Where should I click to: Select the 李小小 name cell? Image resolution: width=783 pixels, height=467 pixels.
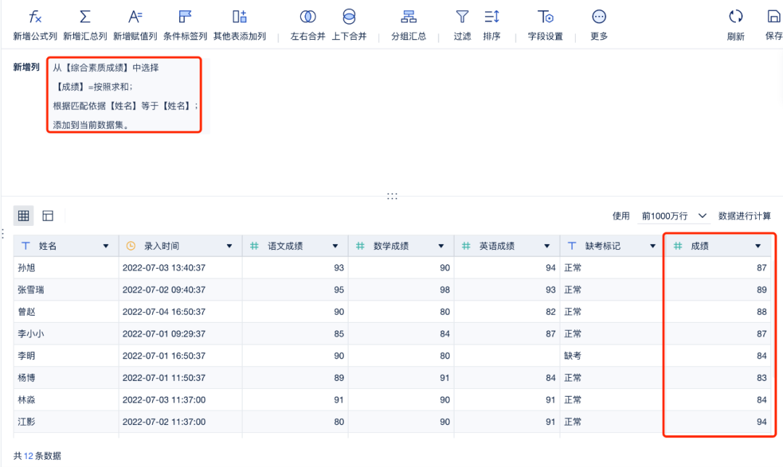click(66, 334)
